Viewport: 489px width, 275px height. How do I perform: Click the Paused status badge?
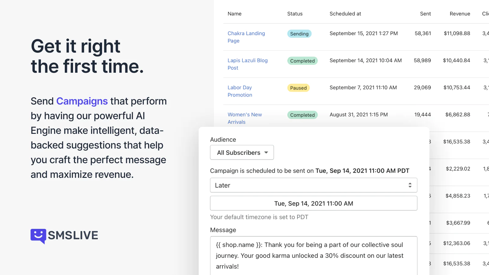[x=298, y=88]
